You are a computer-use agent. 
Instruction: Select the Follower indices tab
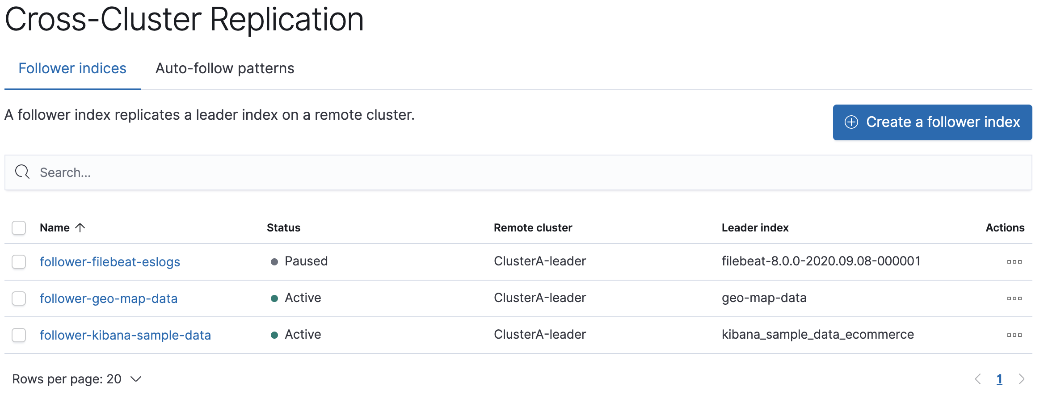tap(72, 68)
